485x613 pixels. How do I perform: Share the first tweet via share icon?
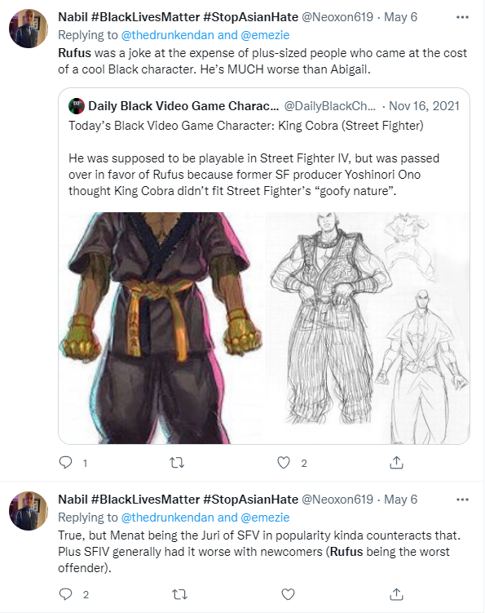point(396,463)
